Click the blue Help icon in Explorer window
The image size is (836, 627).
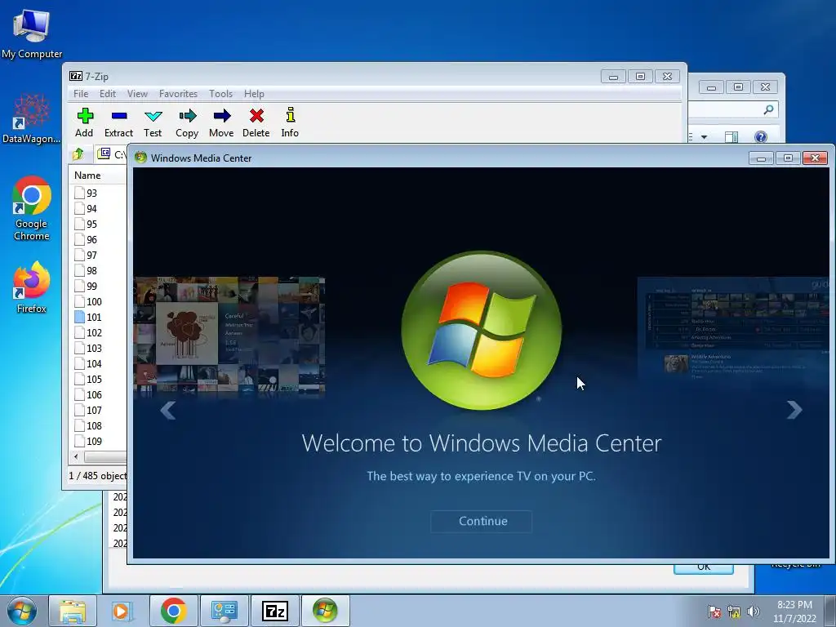[761, 137]
